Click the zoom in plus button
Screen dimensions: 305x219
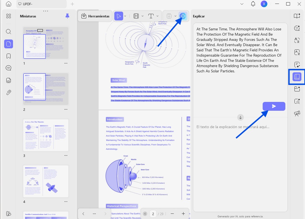point(183,214)
